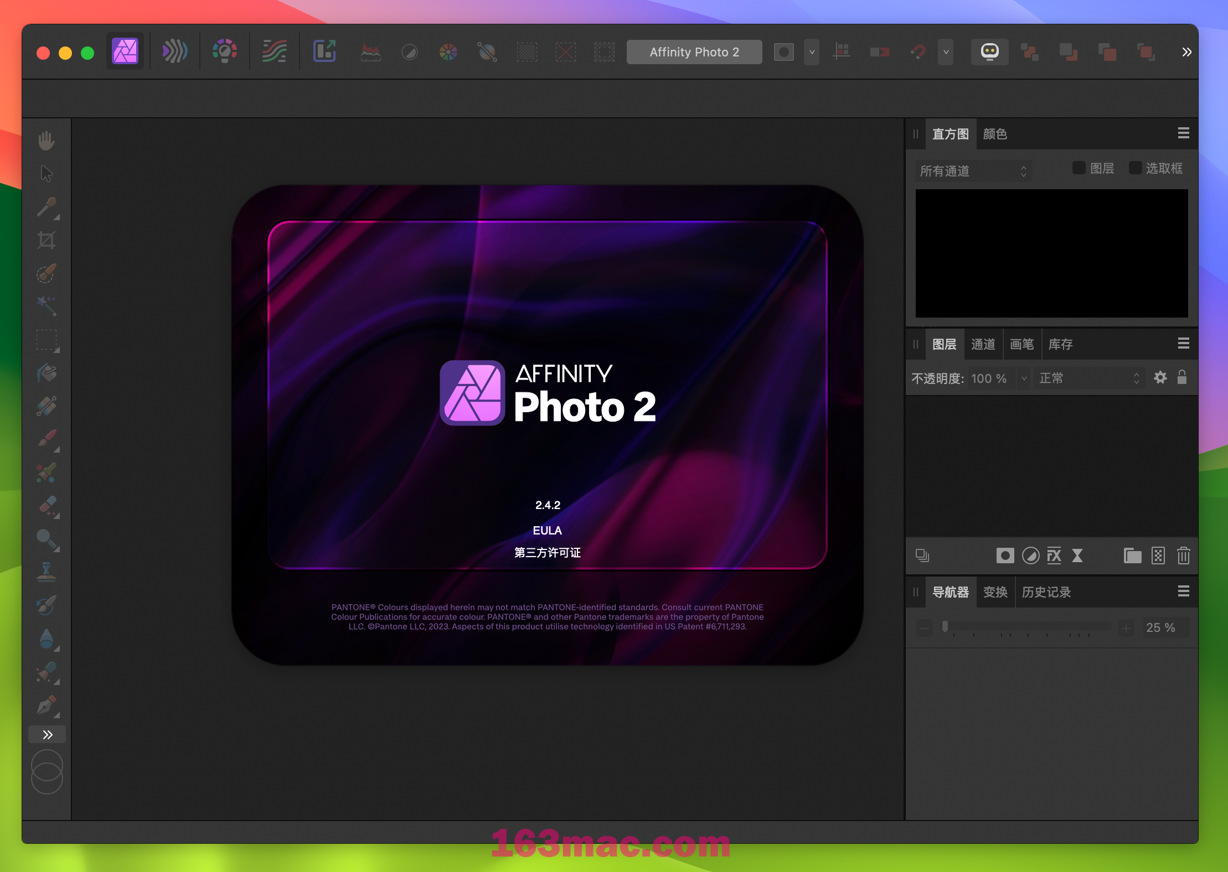Open the opacity slider dropdown arrow
This screenshot has width=1228, height=872.
(x=1024, y=378)
